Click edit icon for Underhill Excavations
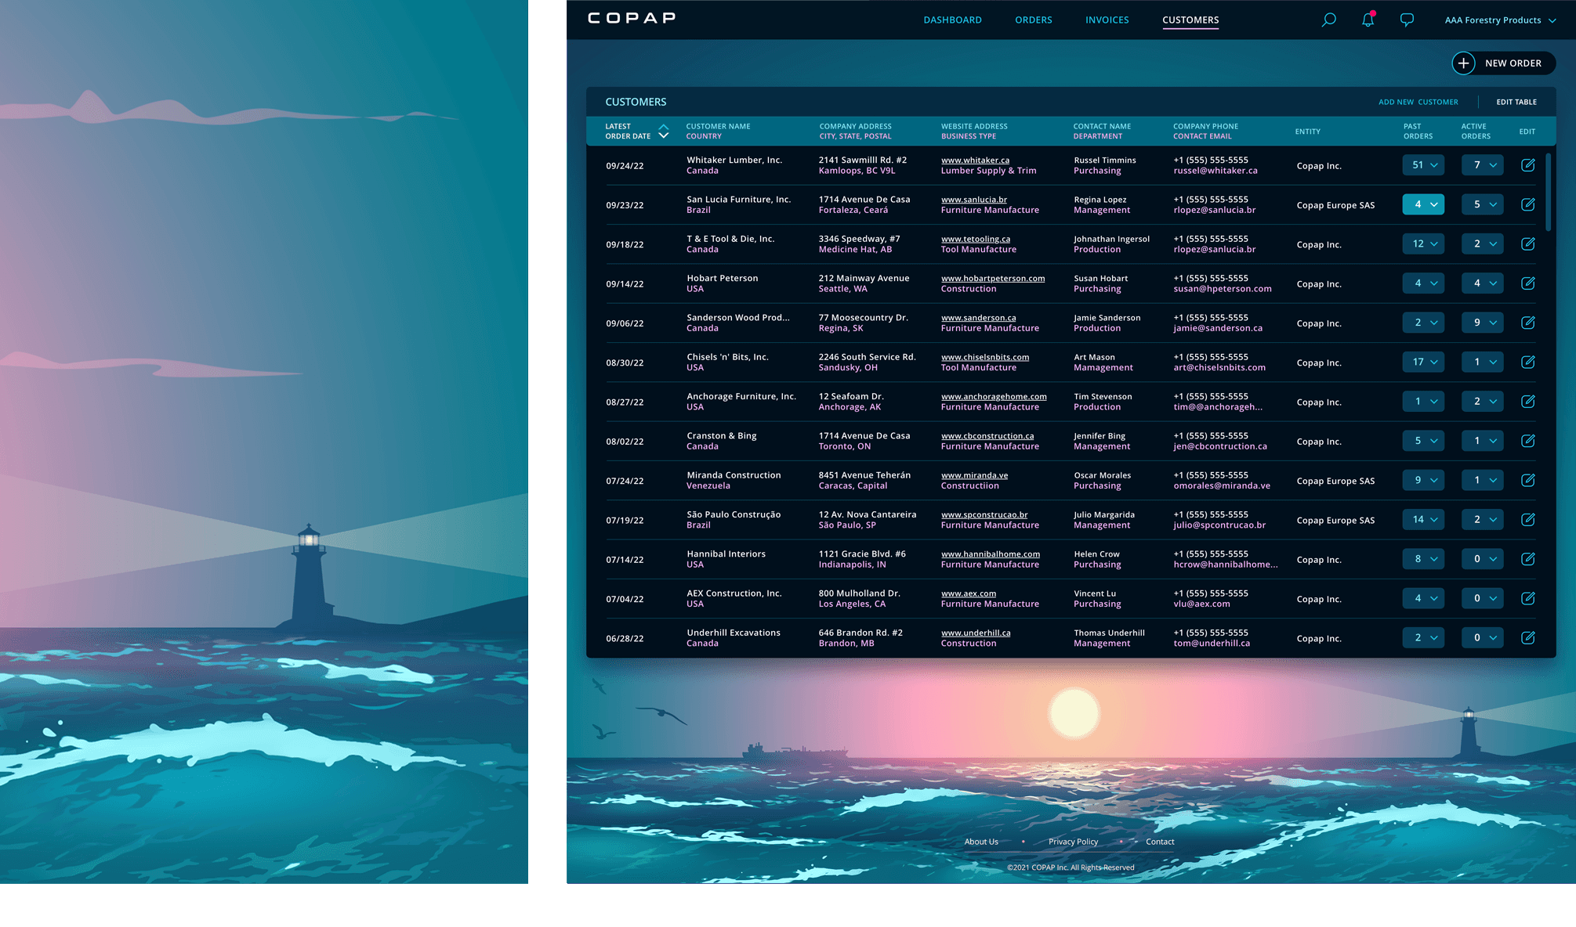Image resolution: width=1576 pixels, height=927 pixels. pyautogui.click(x=1527, y=637)
